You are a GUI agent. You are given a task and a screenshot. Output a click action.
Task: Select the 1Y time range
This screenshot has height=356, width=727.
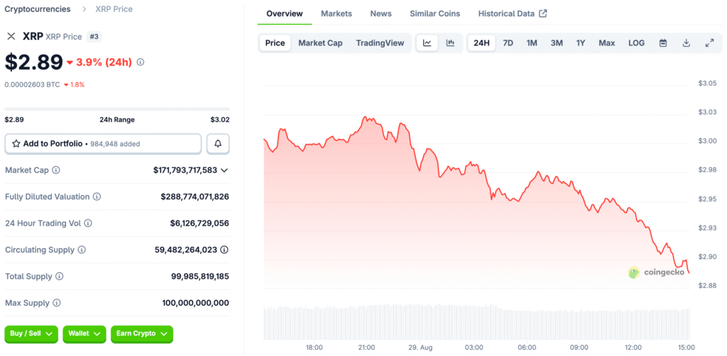(581, 43)
